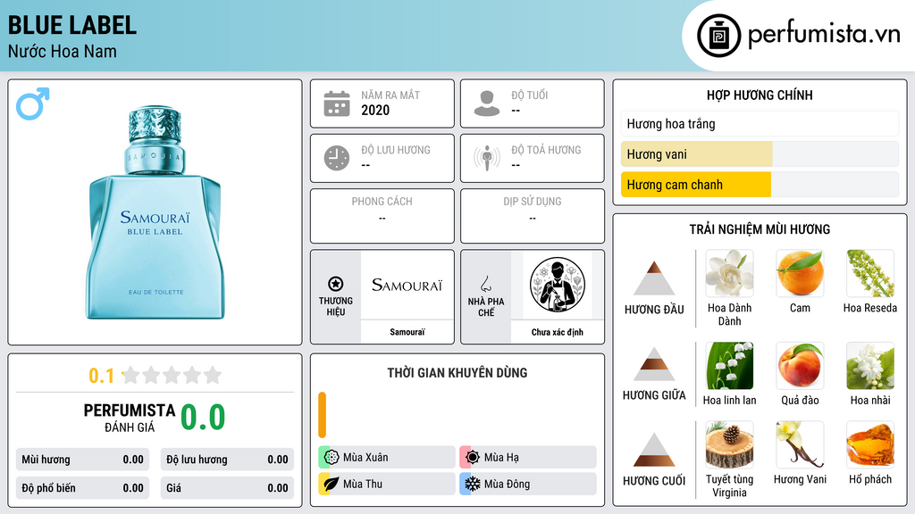Click the Độ lưu hương 0.00 score row
This screenshot has height=514, width=915.
pos(227,460)
